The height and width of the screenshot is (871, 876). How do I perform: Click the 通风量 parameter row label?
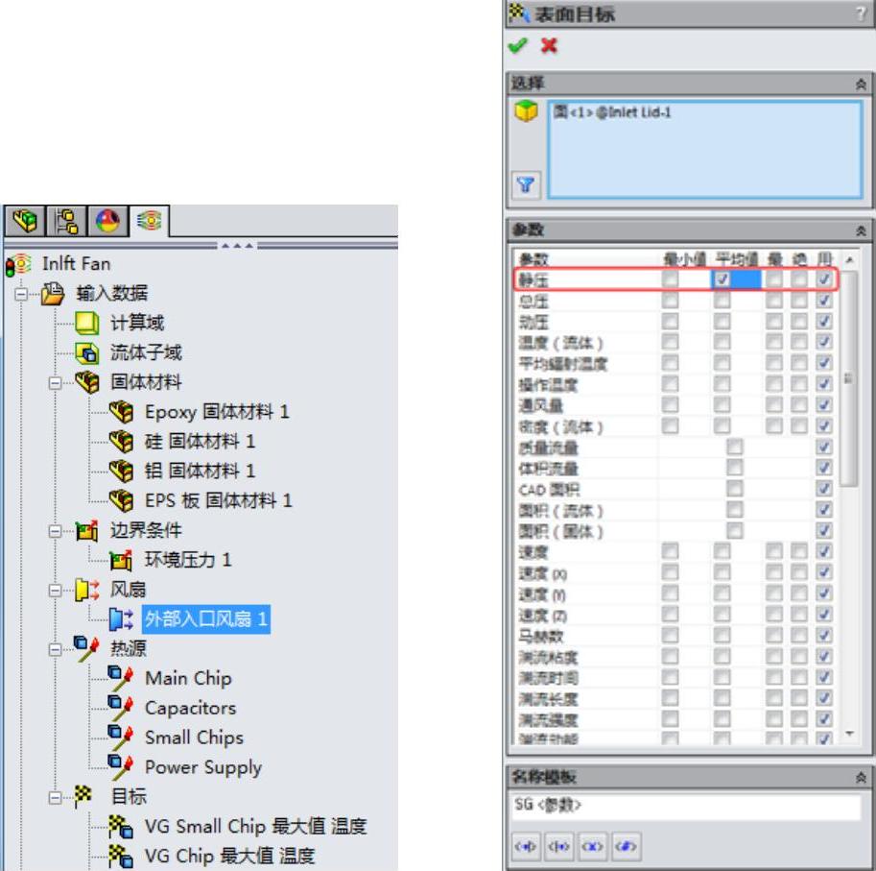pyautogui.click(x=541, y=405)
